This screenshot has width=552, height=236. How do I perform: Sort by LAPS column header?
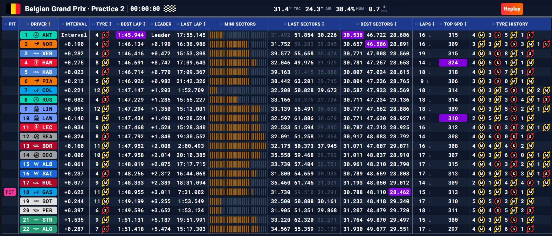coord(425,24)
